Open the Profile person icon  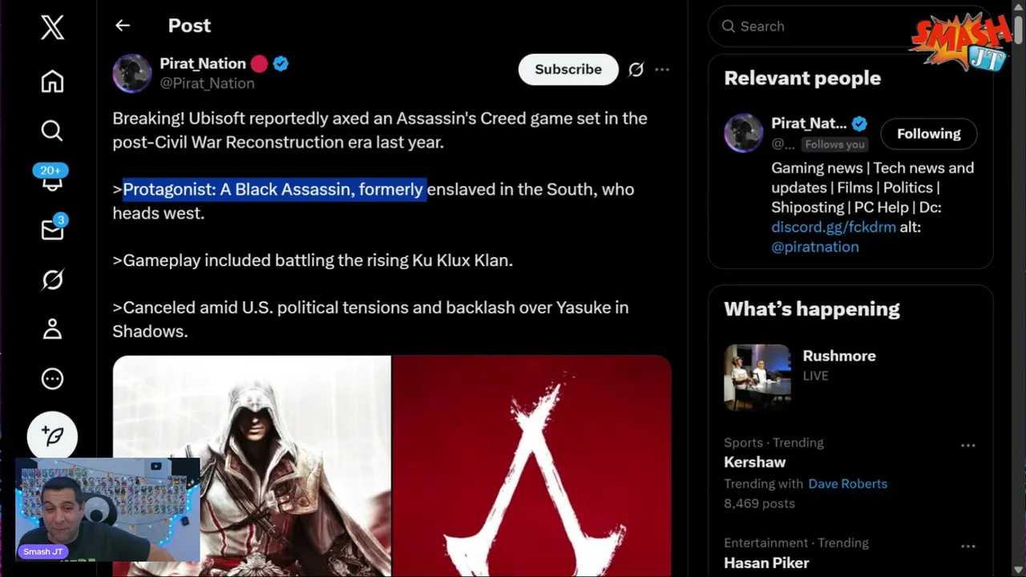[52, 329]
